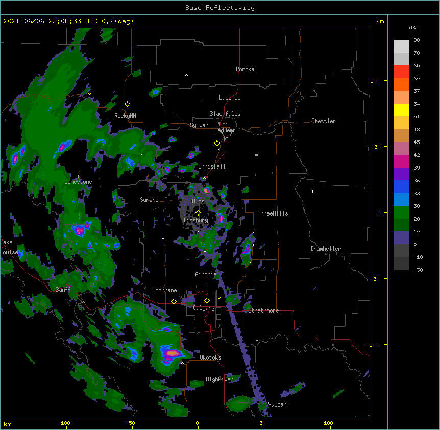This screenshot has height=430, width=440.
Task: Select the Sundre label
Action: tap(149, 200)
